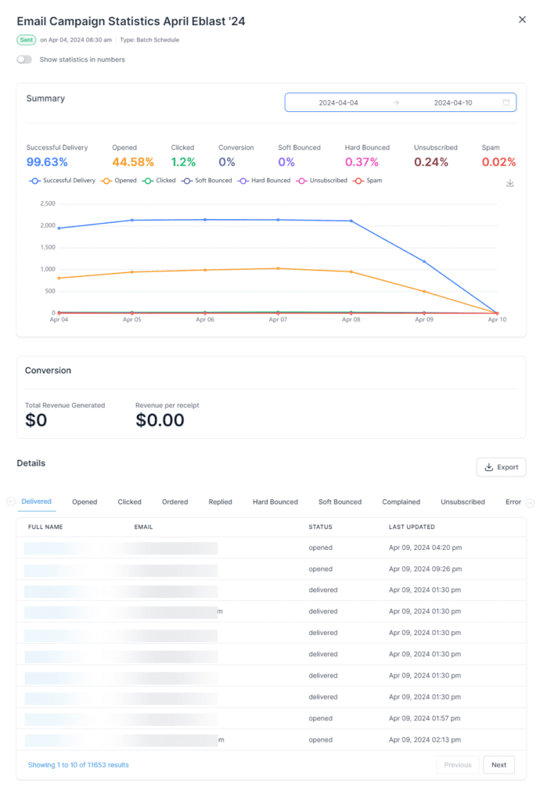This screenshot has width=540, height=801.
Task: Download the summary chart image
Action: coord(509,183)
